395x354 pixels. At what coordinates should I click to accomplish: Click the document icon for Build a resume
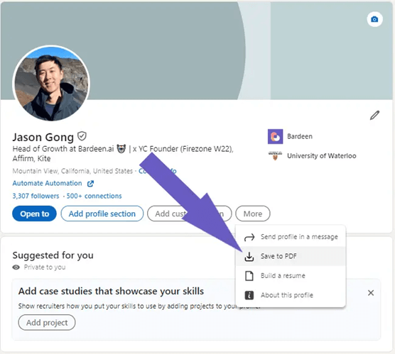click(x=249, y=276)
